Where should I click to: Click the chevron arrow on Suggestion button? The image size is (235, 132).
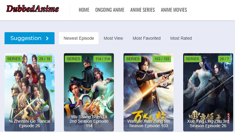[x=47, y=38]
